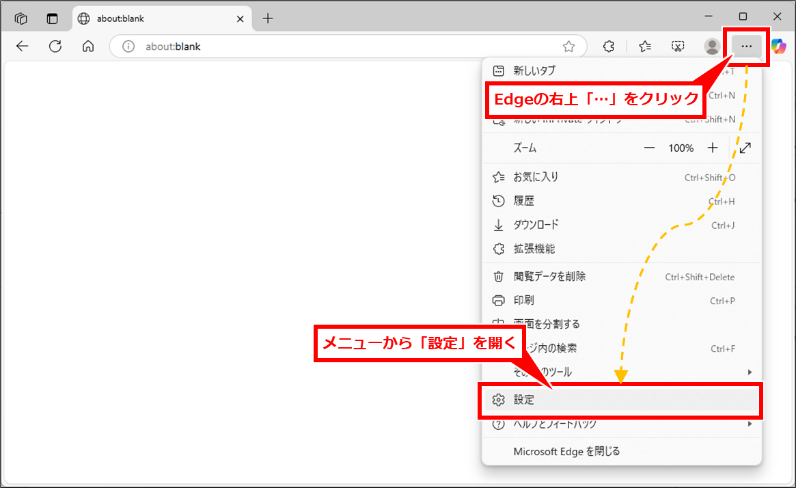Viewport: 796px width, 488px height.
Task: Open お気に入り from the menu
Action: tap(622, 177)
